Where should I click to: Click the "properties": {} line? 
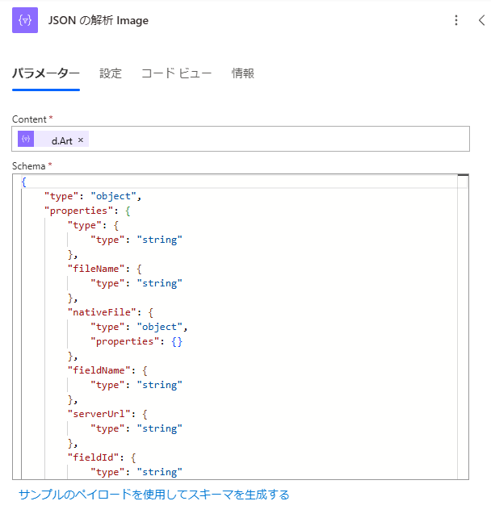136,341
